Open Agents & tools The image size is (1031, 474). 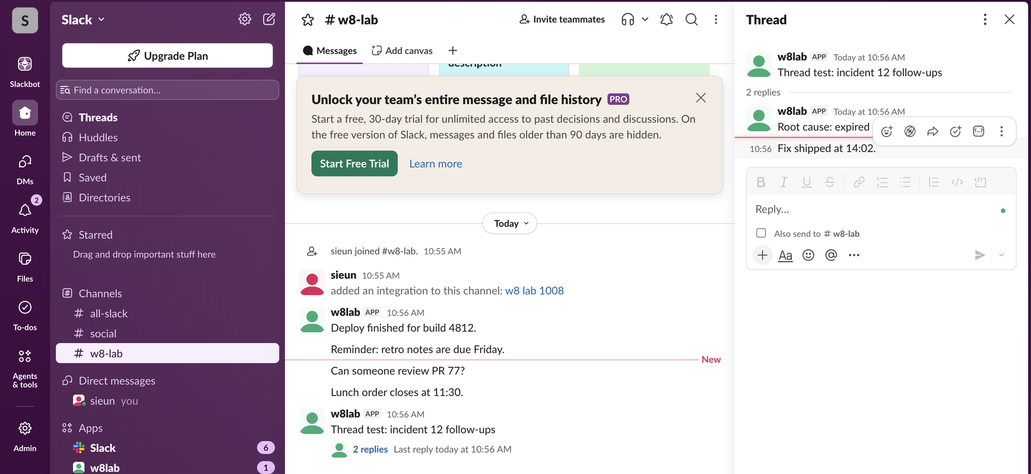point(24,368)
